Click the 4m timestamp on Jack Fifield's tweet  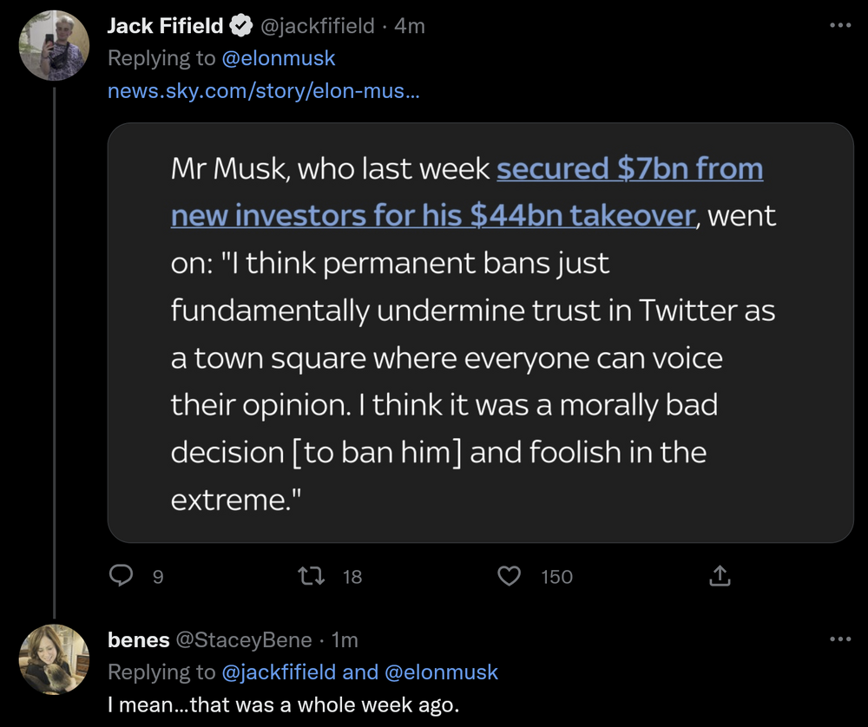tap(410, 27)
